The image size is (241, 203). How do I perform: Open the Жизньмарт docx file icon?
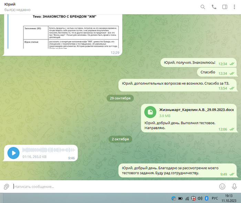pos(150,112)
